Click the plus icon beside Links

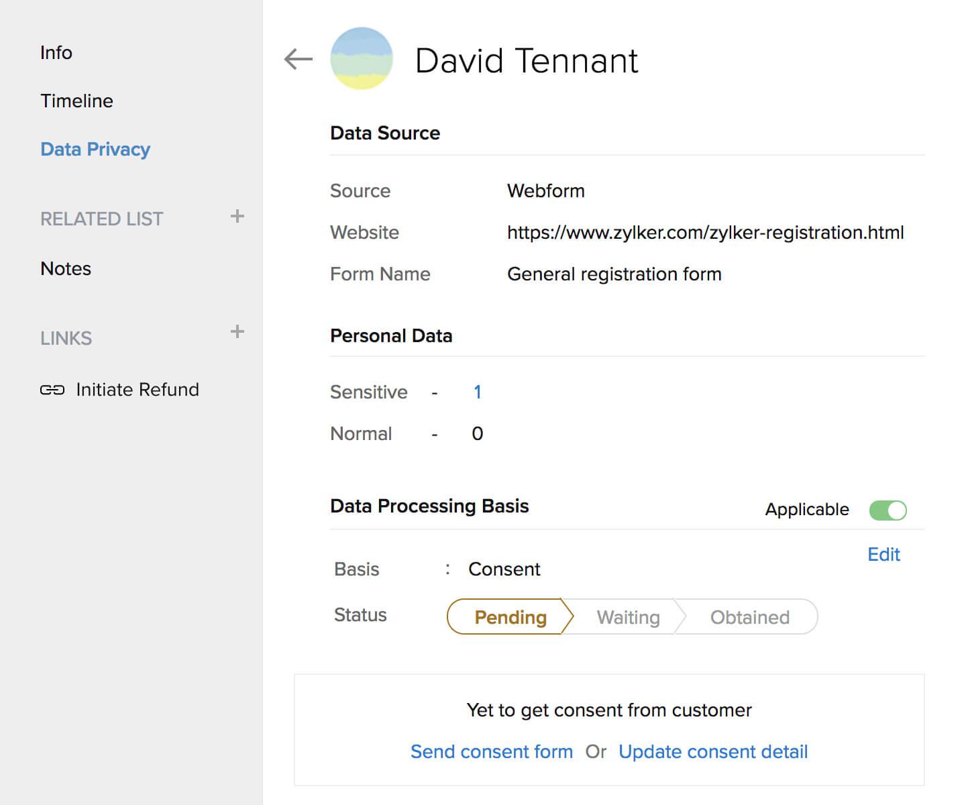pos(237,332)
